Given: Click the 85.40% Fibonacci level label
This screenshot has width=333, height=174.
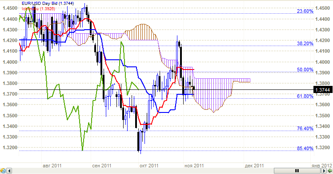Looking at the screenshot, I should coord(305,148).
